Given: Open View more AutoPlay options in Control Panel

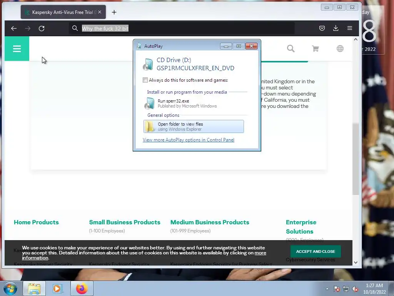Looking at the screenshot, I should coord(189,140).
